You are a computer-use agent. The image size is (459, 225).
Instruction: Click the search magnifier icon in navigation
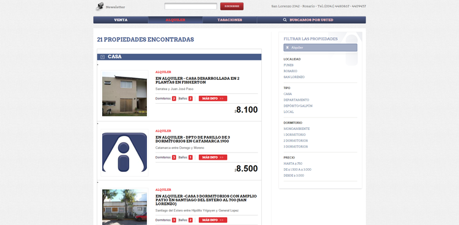[285, 20]
